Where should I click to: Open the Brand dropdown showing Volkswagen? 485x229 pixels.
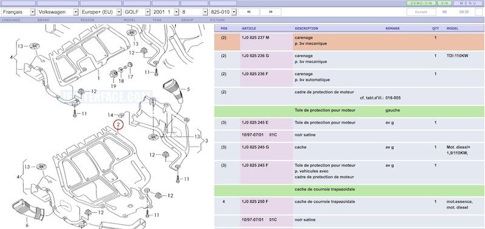click(x=58, y=12)
